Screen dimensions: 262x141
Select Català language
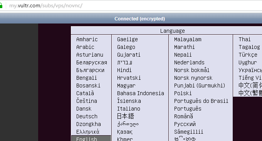[85, 93]
